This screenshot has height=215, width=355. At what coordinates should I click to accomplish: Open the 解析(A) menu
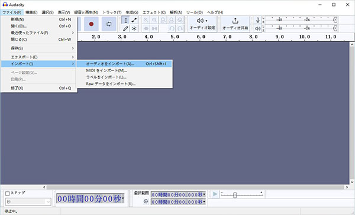(176, 12)
